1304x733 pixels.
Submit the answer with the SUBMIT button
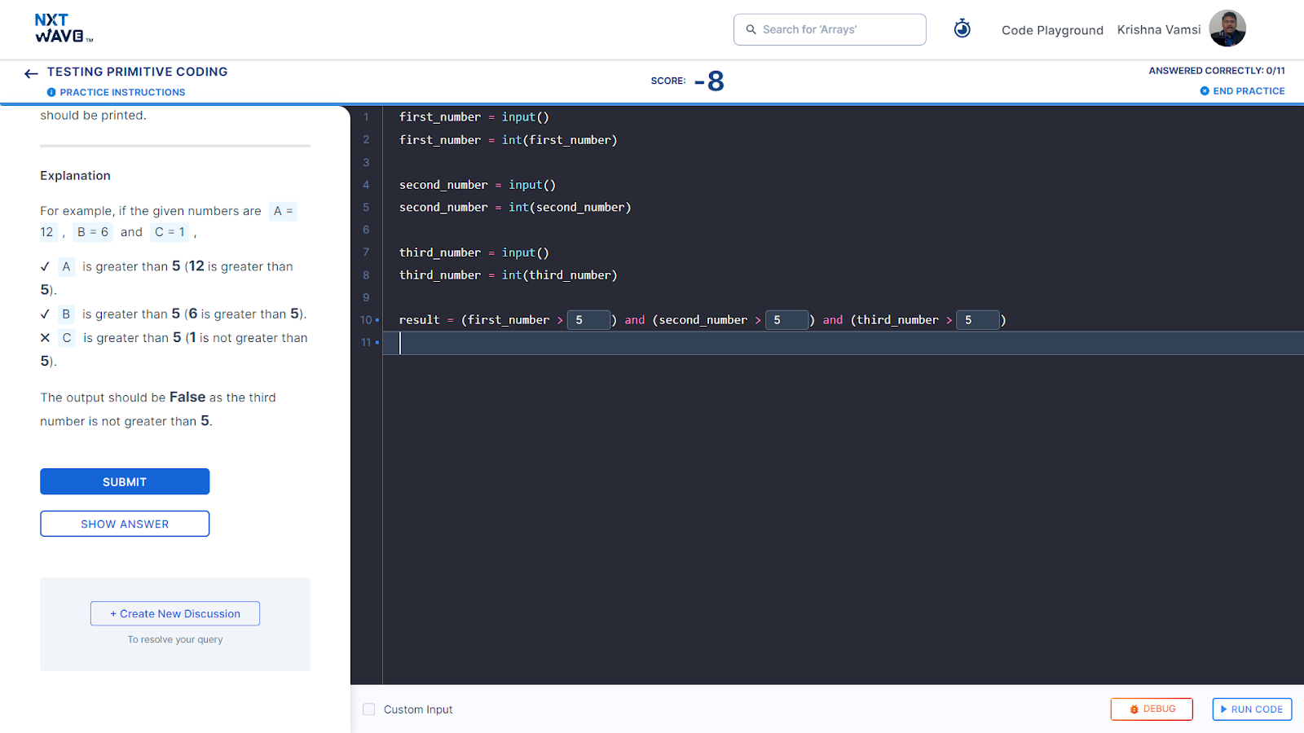click(x=125, y=481)
